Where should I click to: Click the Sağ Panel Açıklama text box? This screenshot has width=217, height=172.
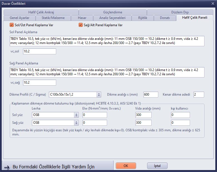[107, 72]
